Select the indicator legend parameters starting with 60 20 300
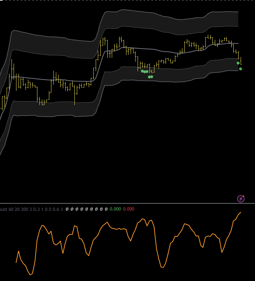This screenshot has height=281, width=255. [x=36, y=209]
